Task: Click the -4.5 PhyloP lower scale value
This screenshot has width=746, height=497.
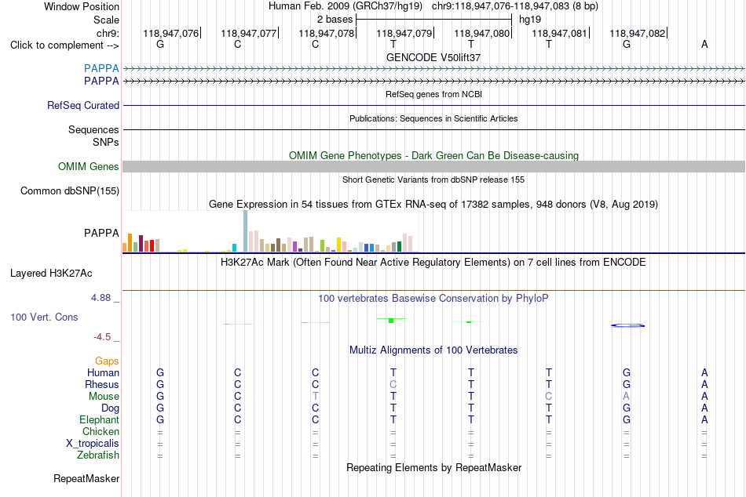Action: [x=102, y=337]
